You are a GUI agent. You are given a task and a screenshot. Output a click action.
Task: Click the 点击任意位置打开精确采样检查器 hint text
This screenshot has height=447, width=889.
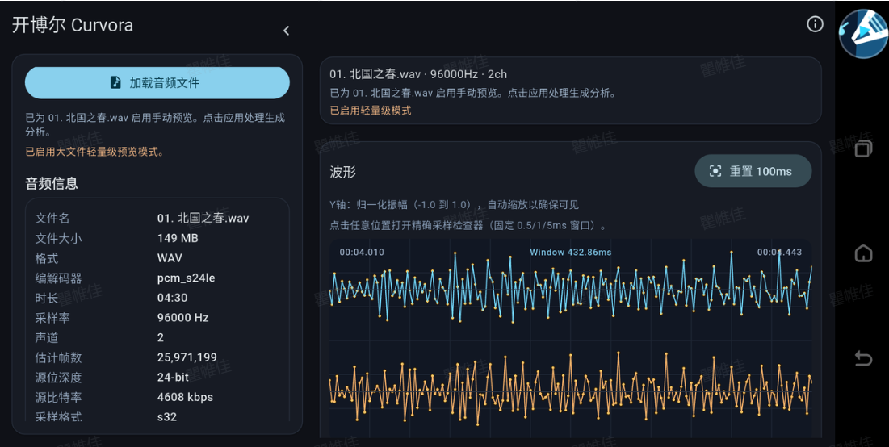[x=469, y=225]
